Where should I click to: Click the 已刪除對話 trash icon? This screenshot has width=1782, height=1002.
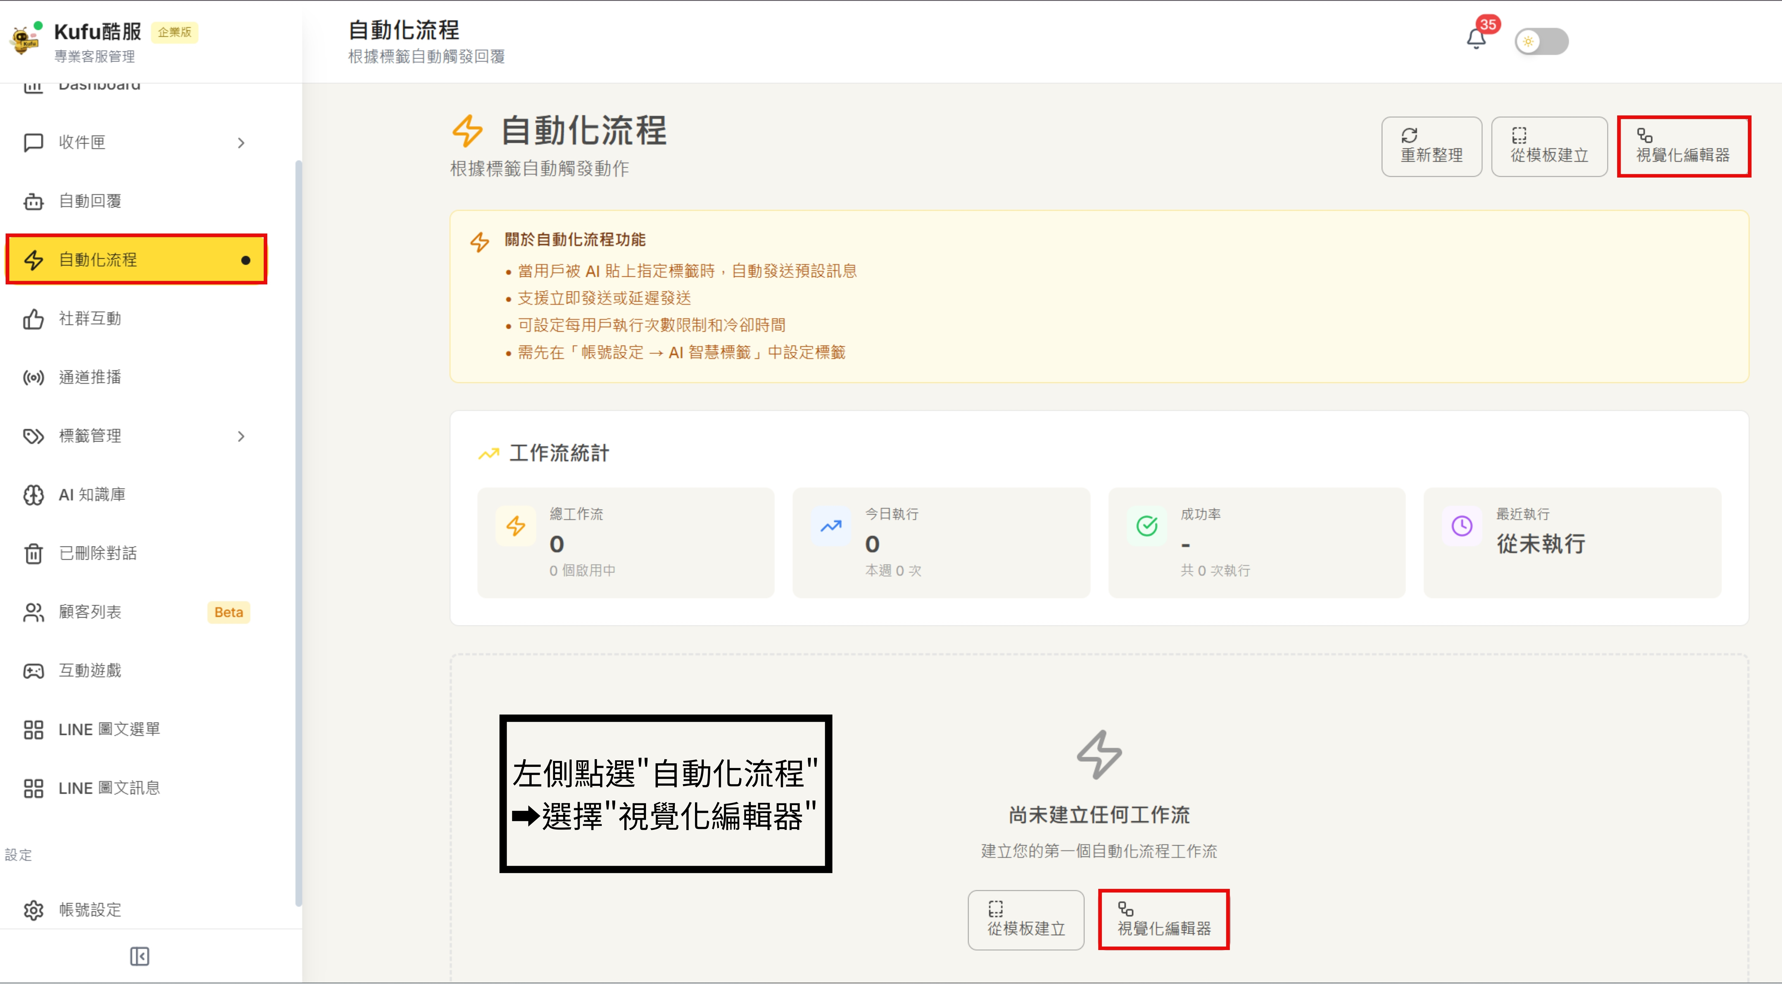click(x=33, y=554)
